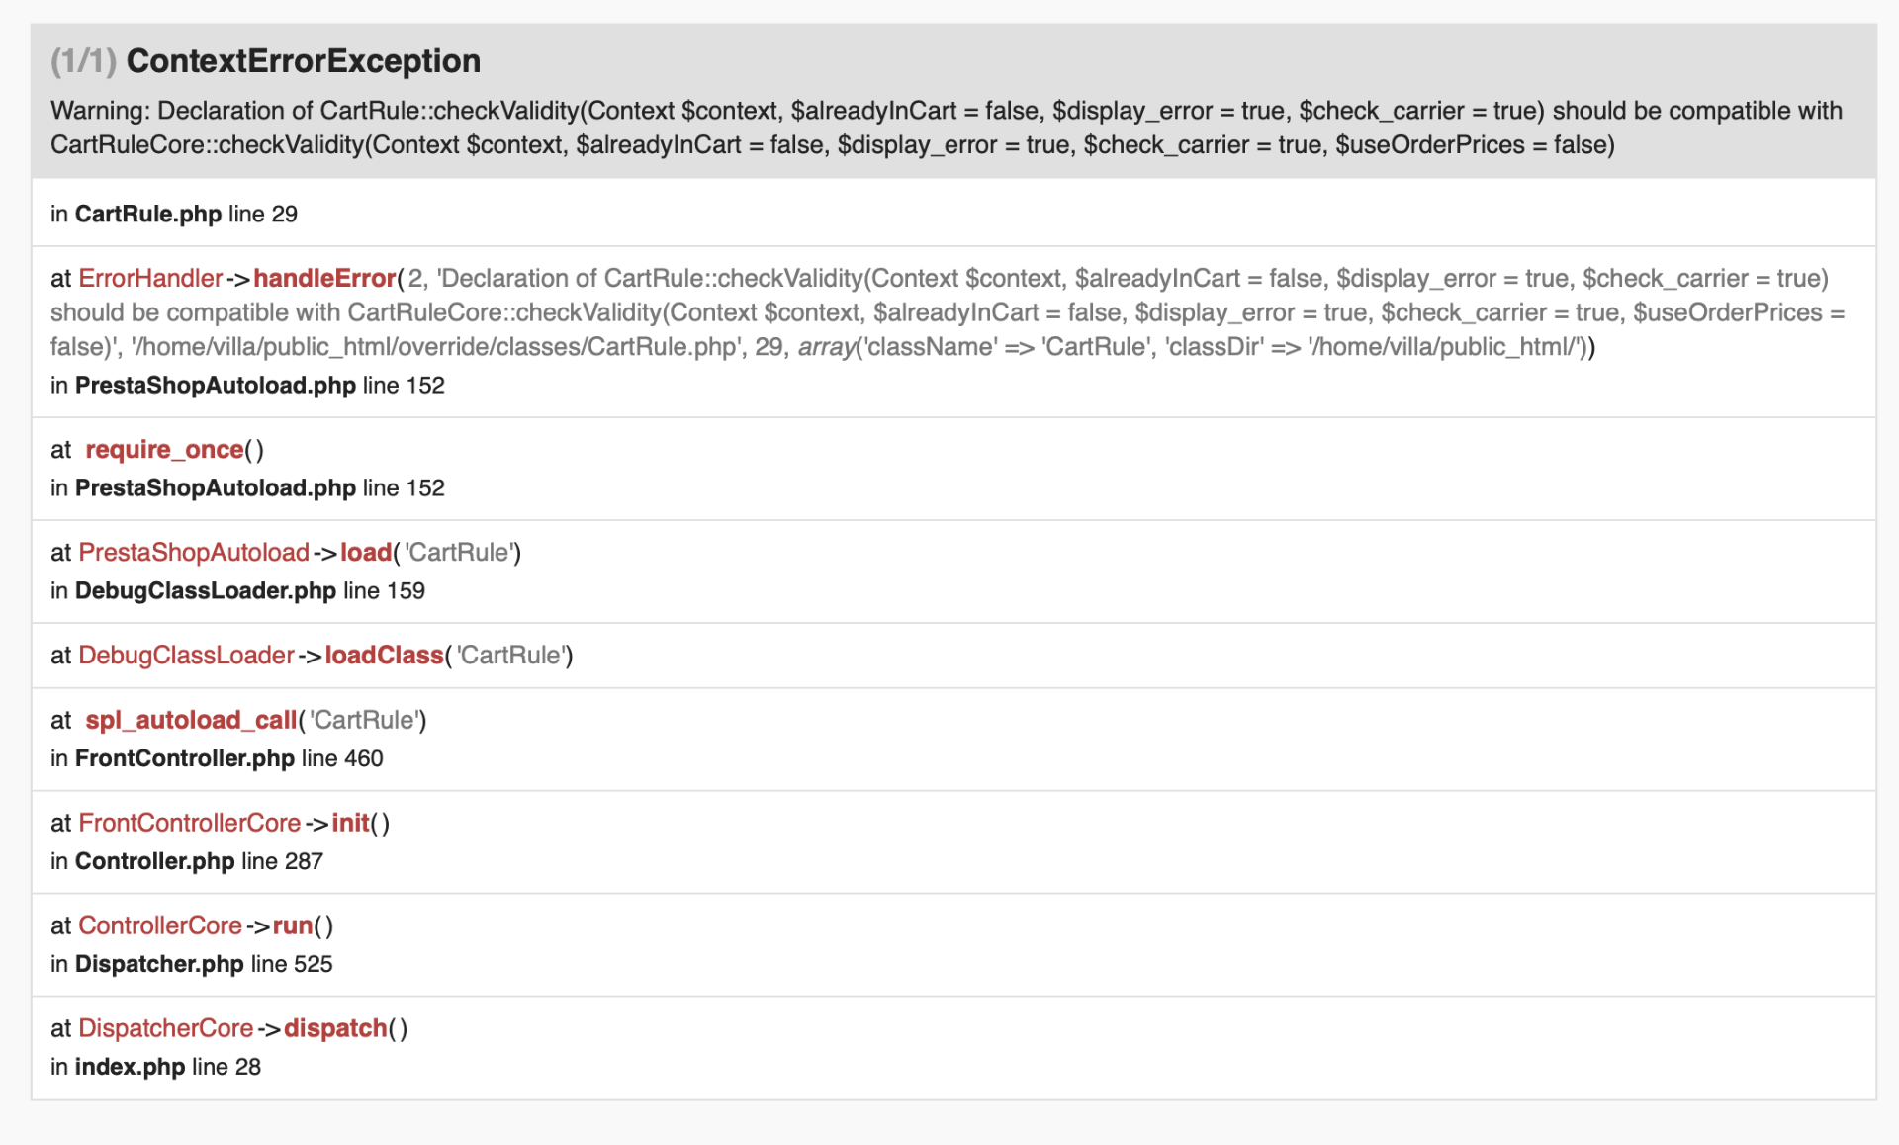Viewport: 1899px width, 1145px height.
Task: Click the dispatch method link
Action: click(335, 1028)
